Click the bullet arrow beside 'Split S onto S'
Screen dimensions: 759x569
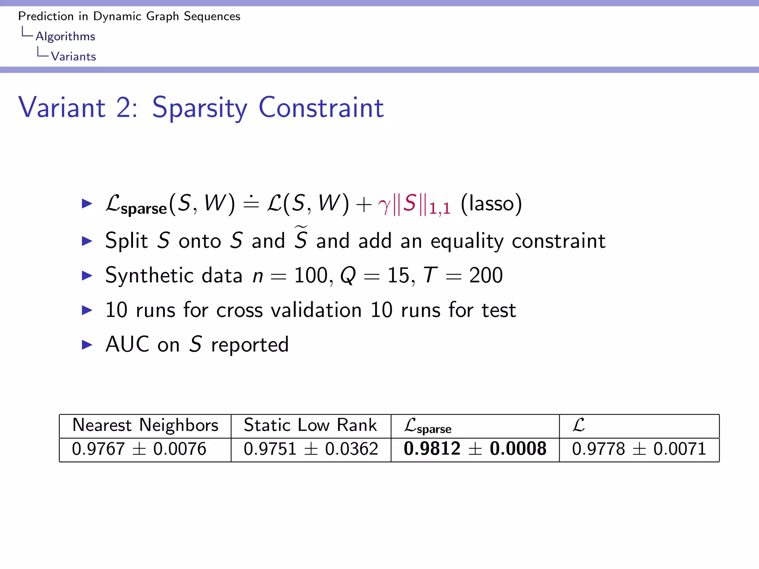point(87,241)
